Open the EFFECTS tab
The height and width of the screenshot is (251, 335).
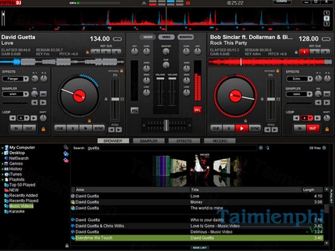[184, 141]
